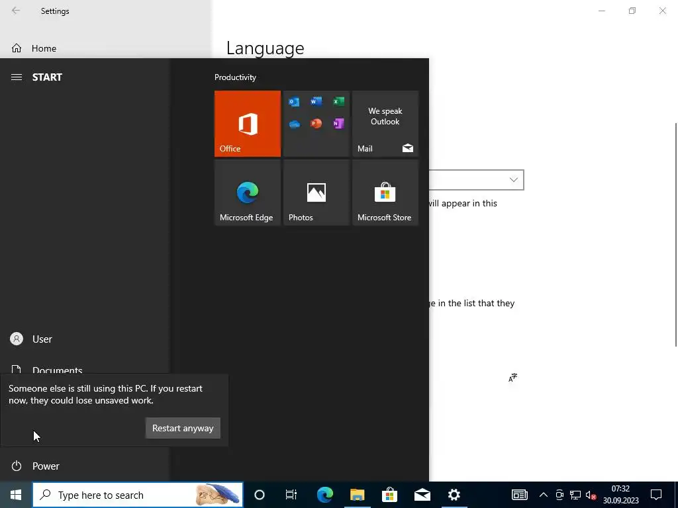Click the Settings window scrollbar

click(675, 234)
